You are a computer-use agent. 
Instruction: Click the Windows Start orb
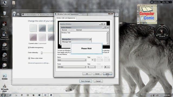coord(4,95)
